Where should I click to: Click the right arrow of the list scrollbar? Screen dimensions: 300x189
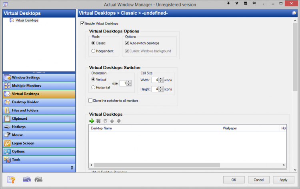pyautogui.click(x=284, y=165)
